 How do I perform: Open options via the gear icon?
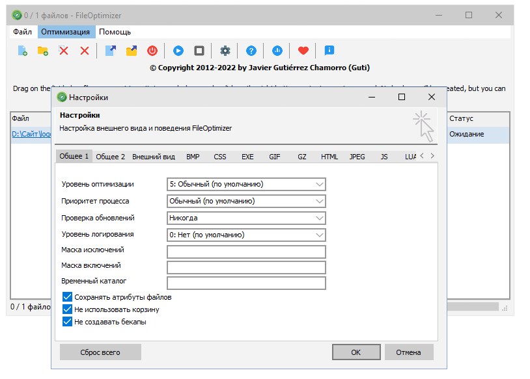click(225, 51)
